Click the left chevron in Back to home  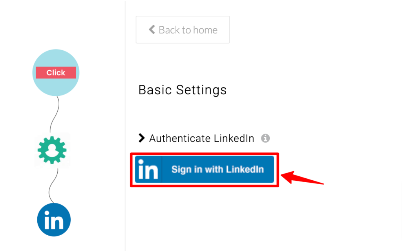pyautogui.click(x=152, y=29)
